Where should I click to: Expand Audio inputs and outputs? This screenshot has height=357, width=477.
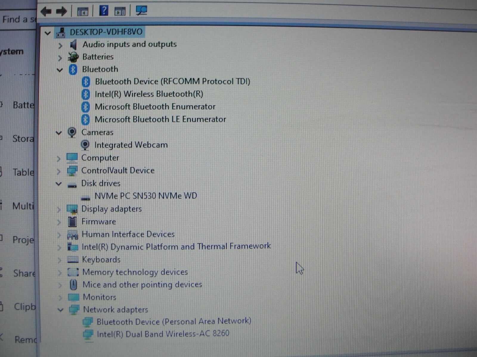coord(60,46)
